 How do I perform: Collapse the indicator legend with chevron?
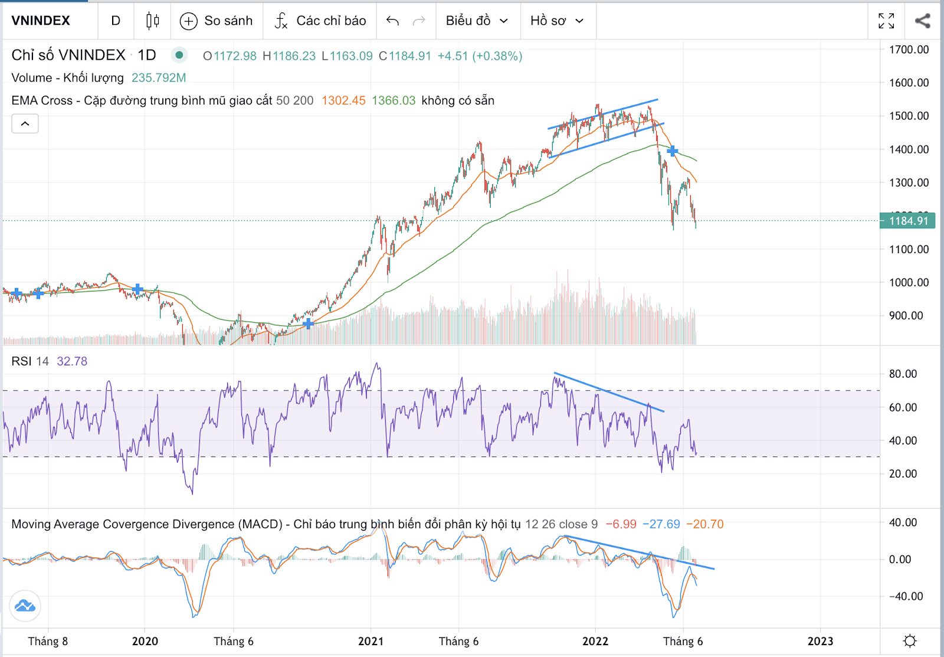25,124
